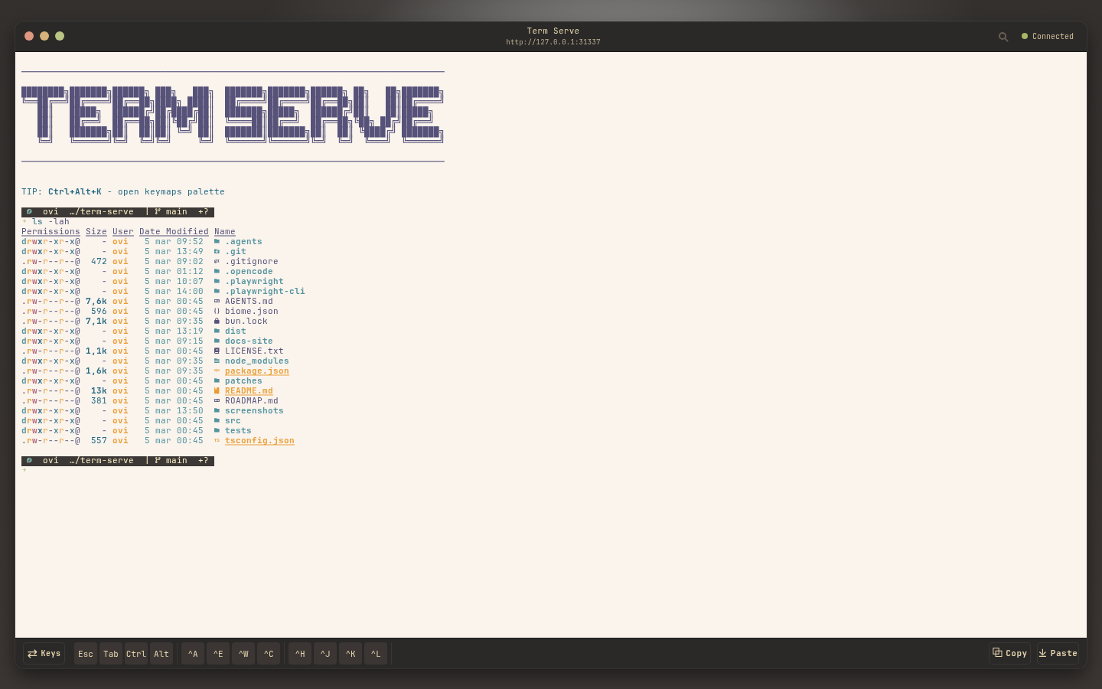Click the Biome icon beside biome.json
1102x689 pixels.
pyautogui.click(x=217, y=311)
